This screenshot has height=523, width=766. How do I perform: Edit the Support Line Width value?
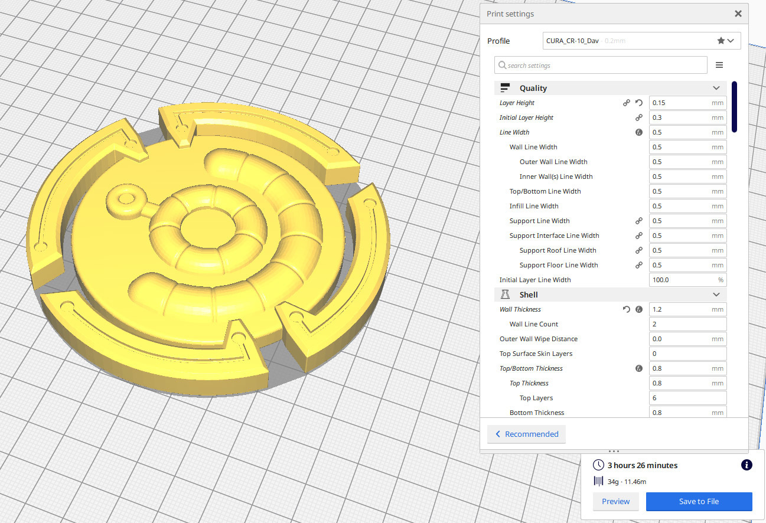[687, 221]
